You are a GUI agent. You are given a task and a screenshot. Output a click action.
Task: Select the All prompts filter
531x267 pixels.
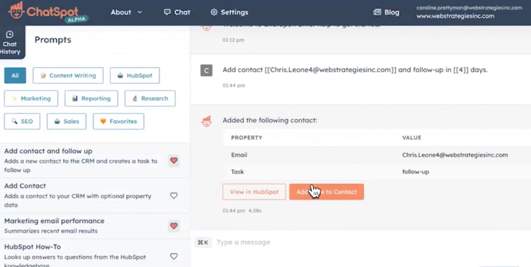pos(15,75)
